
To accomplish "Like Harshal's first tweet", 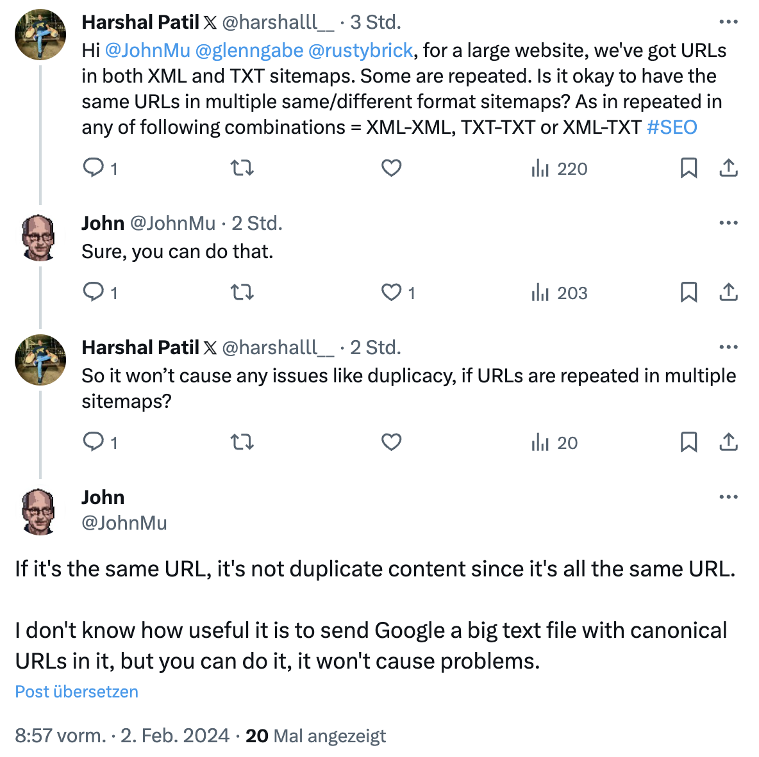I will (x=390, y=168).
